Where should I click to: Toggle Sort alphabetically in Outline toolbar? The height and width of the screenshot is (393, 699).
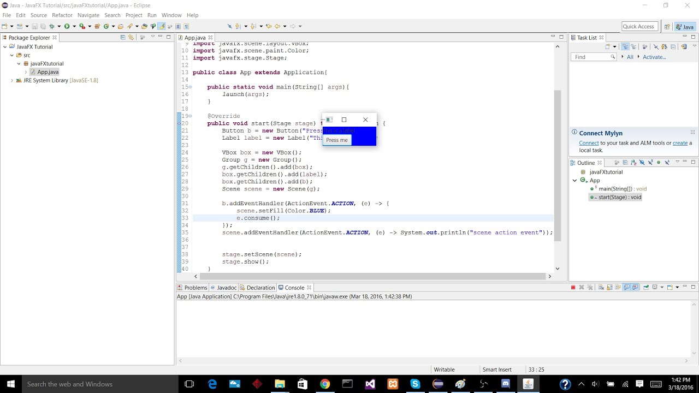pos(633,163)
